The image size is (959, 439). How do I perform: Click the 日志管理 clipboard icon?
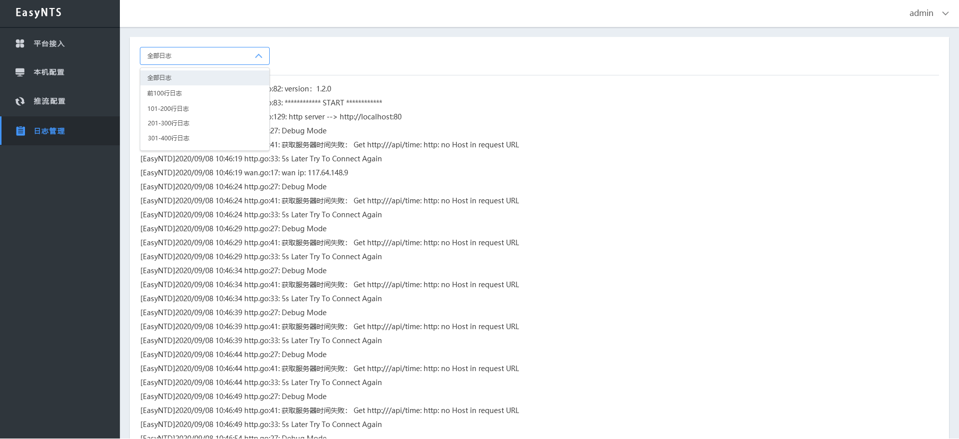20,131
